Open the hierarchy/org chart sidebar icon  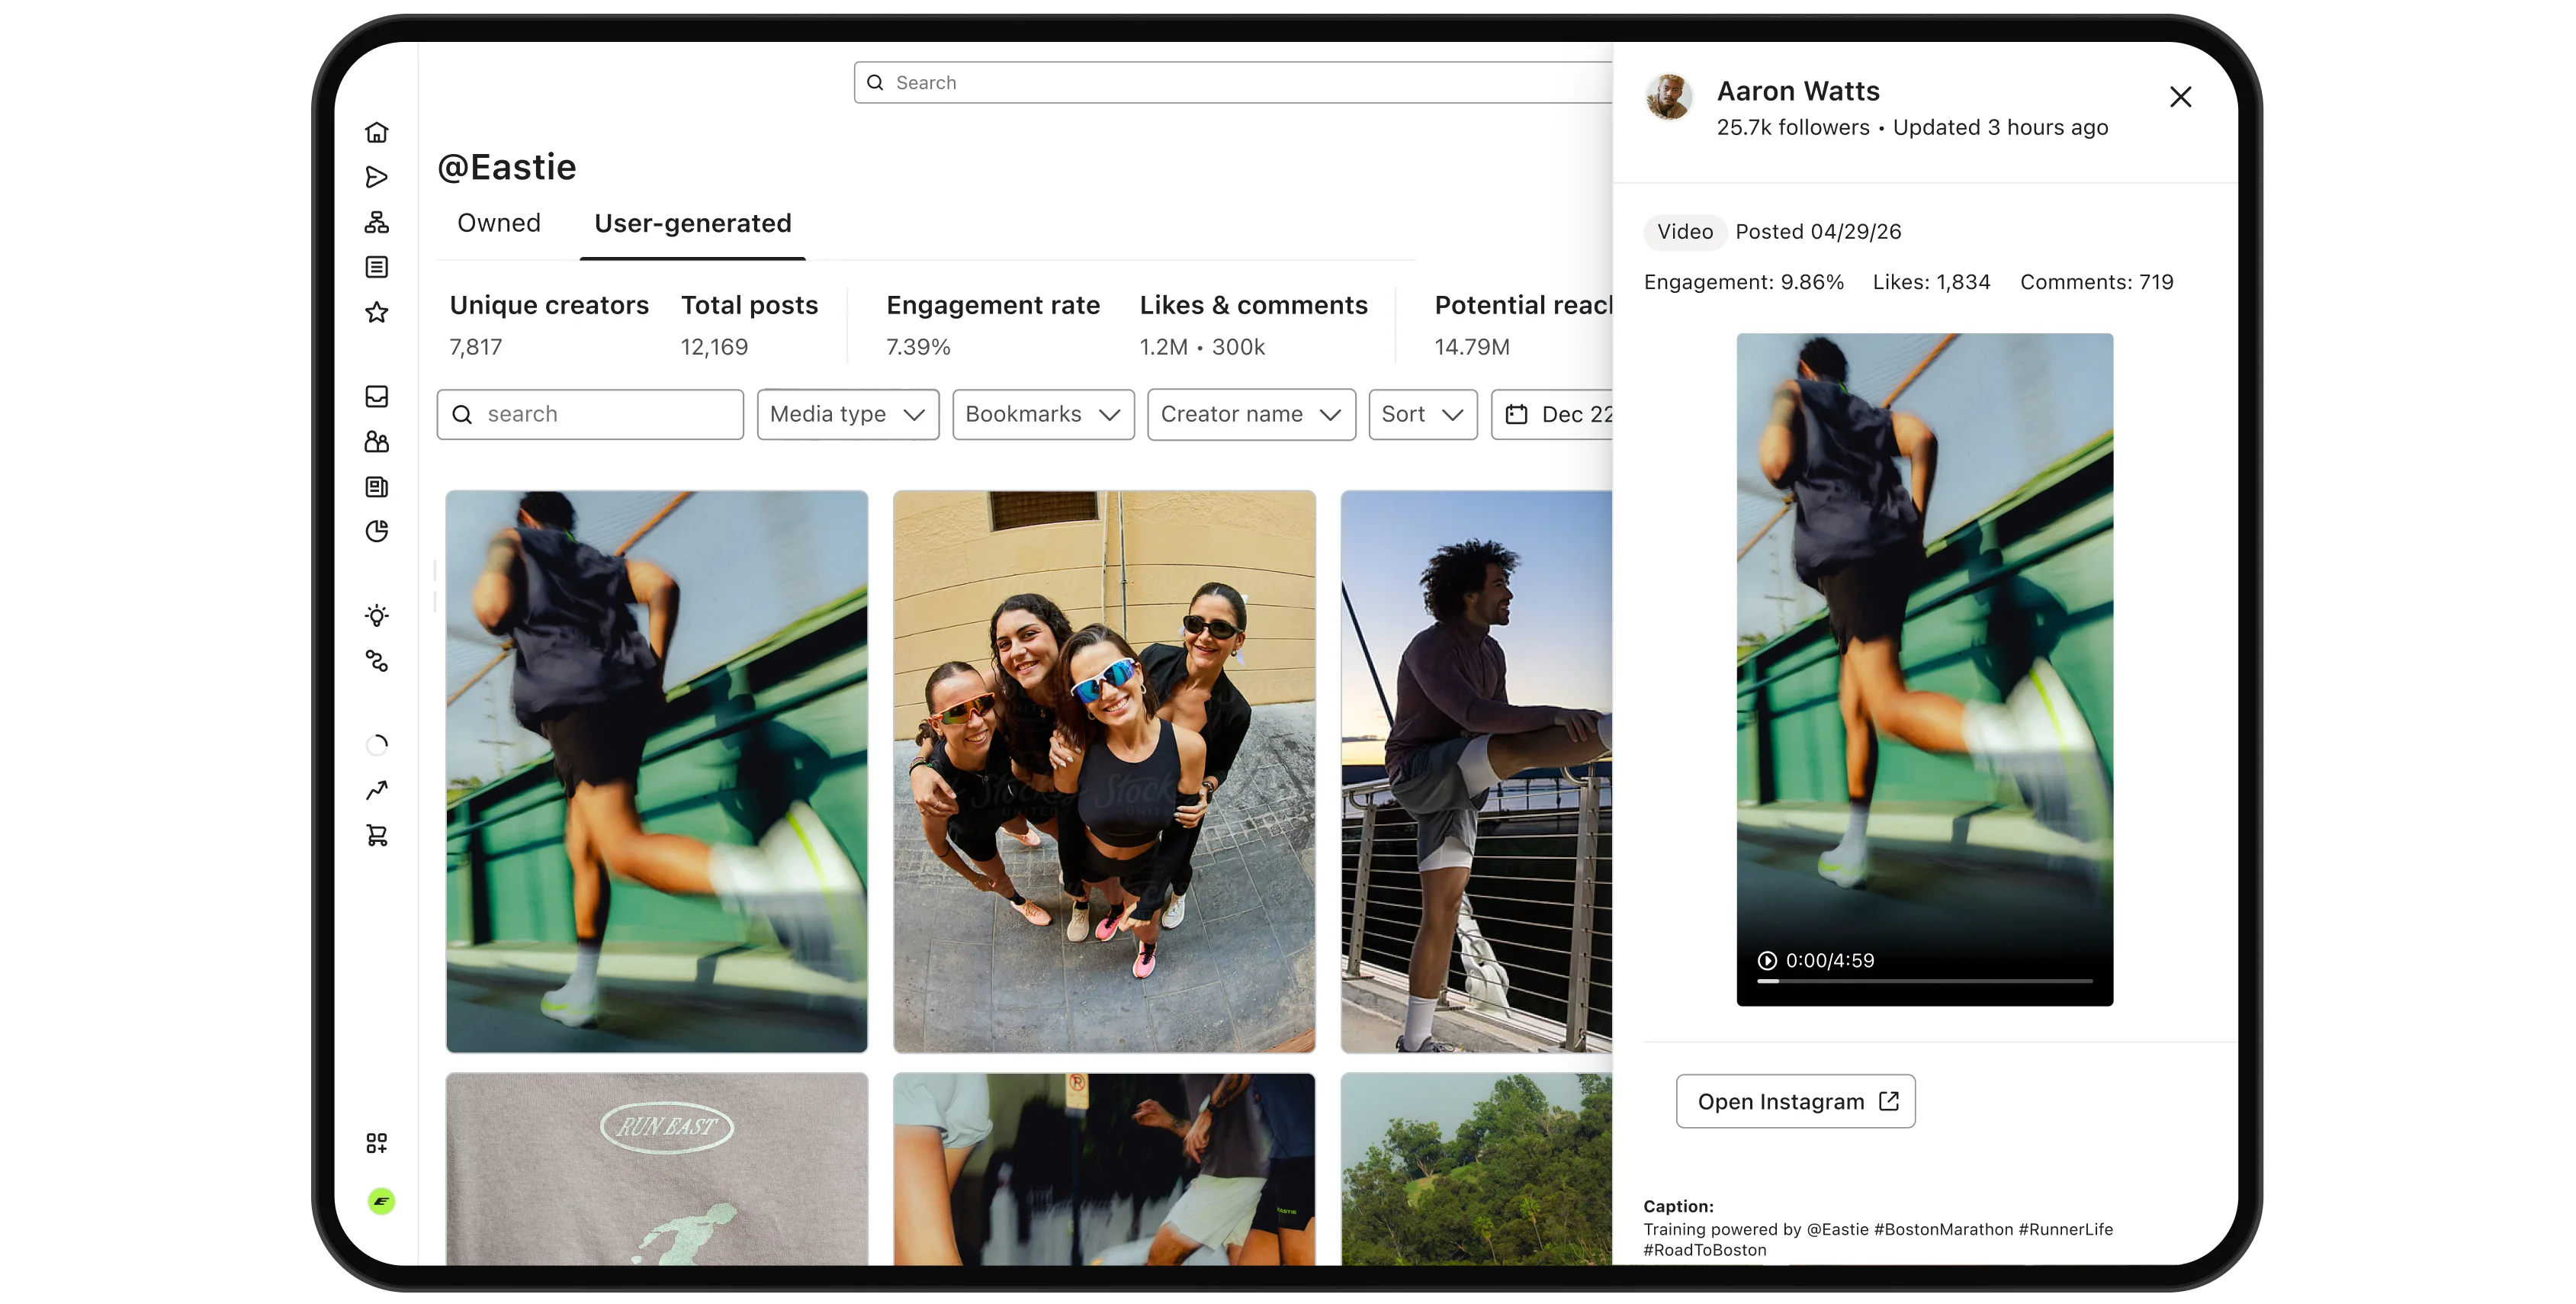(376, 222)
